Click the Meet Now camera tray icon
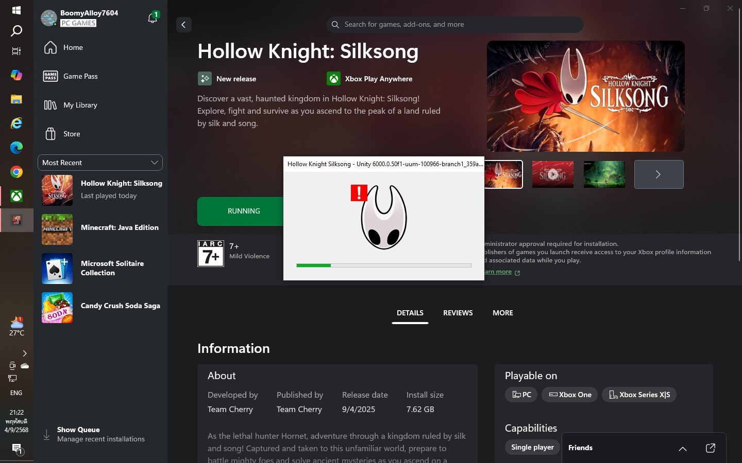The width and height of the screenshot is (742, 463). point(12,366)
